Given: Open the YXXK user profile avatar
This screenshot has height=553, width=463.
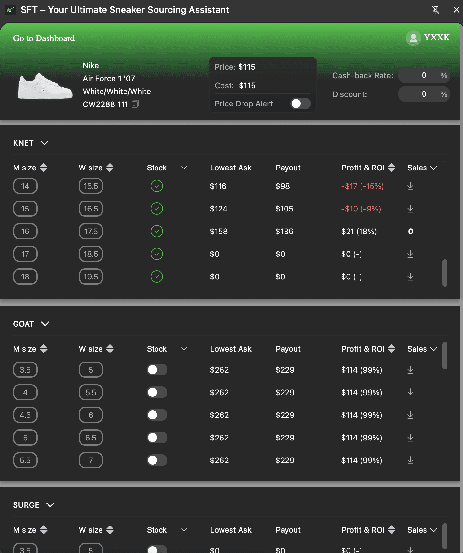Looking at the screenshot, I should 413,38.
